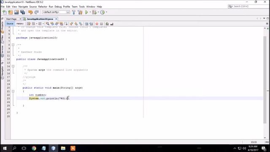Screen dimensions: 270x152
Task: Open the File menu
Action: pos(3,7)
